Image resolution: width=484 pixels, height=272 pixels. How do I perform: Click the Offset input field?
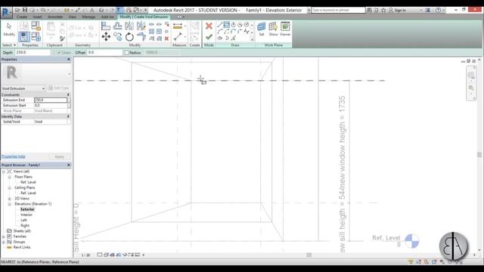pyautogui.click(x=104, y=52)
